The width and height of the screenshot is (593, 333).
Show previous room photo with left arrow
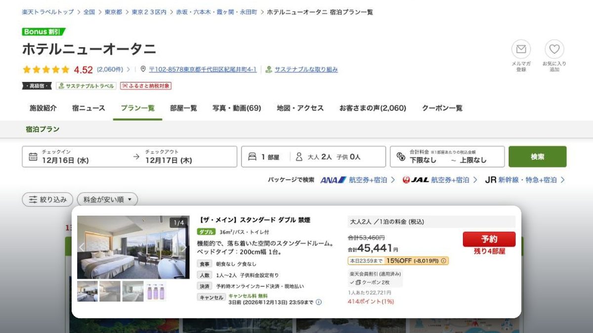point(83,248)
